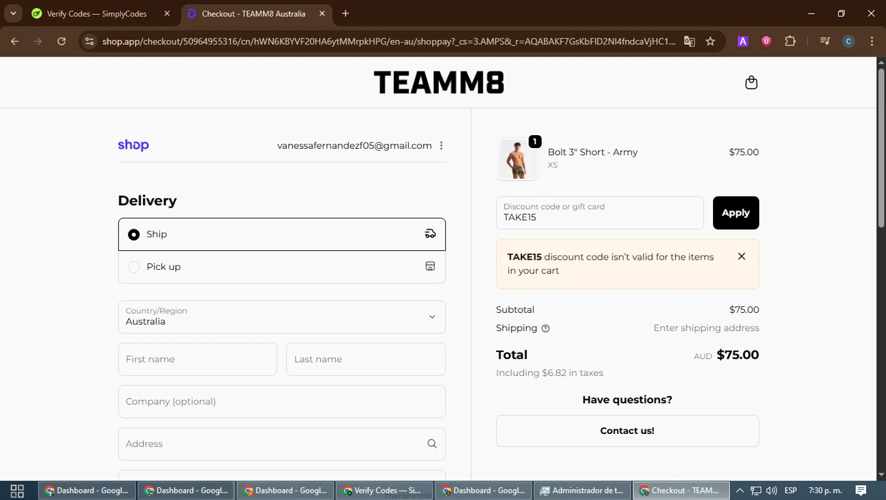
Task: Click the taskbar network icon
Action: (x=755, y=491)
